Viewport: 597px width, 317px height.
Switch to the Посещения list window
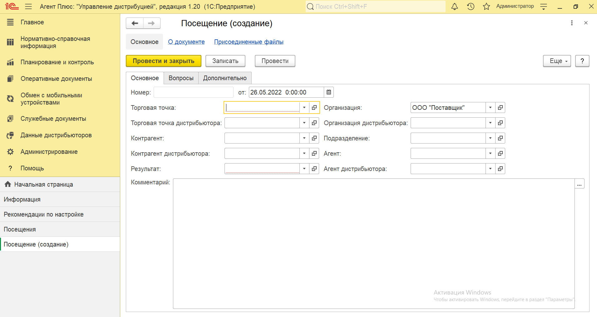(60, 229)
